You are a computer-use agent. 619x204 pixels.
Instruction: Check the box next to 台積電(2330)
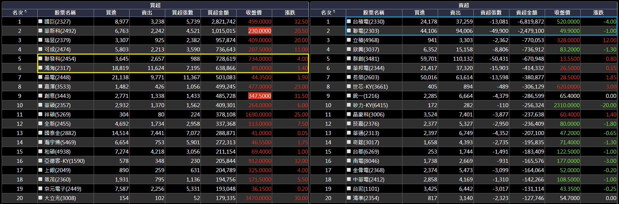point(349,21)
